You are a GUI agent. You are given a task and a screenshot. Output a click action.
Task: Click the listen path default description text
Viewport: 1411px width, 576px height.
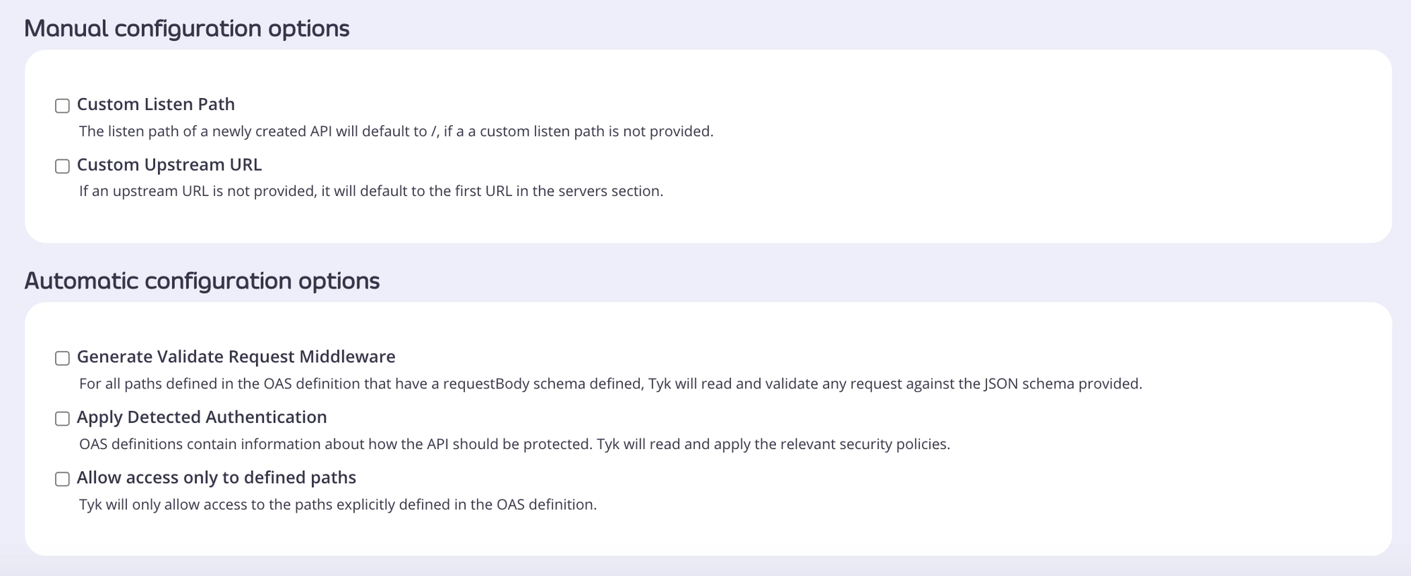point(396,130)
